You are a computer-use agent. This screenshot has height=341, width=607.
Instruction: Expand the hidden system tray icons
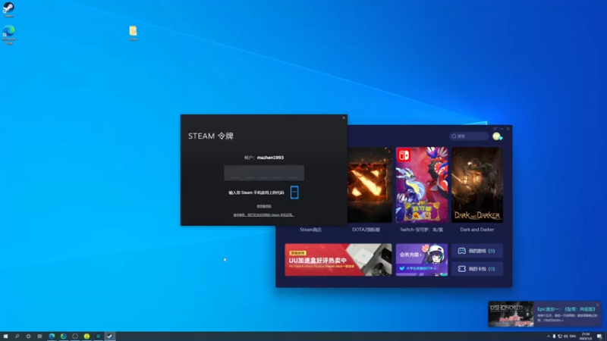548,336
